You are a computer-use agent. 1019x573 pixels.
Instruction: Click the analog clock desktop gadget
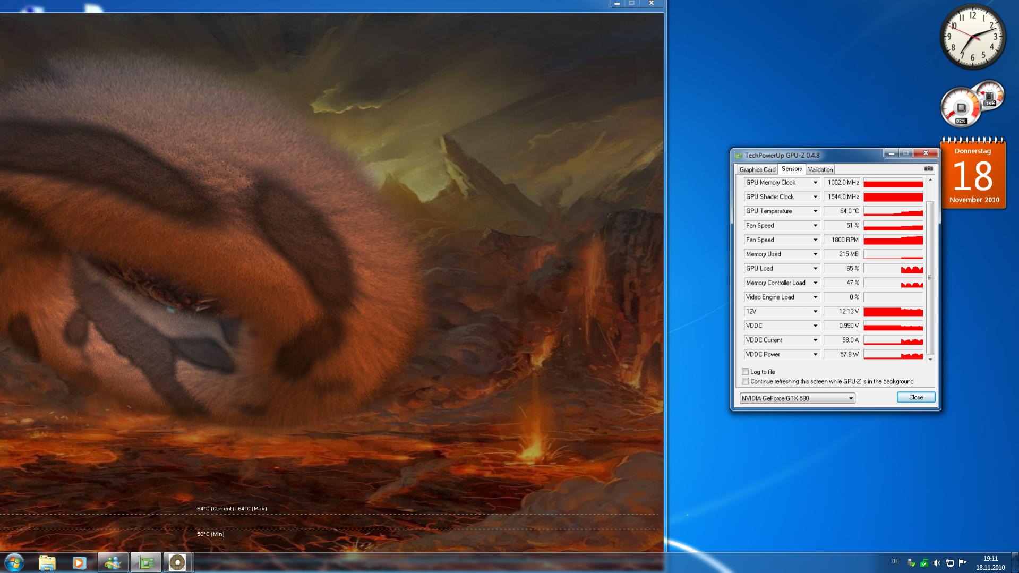(x=973, y=37)
